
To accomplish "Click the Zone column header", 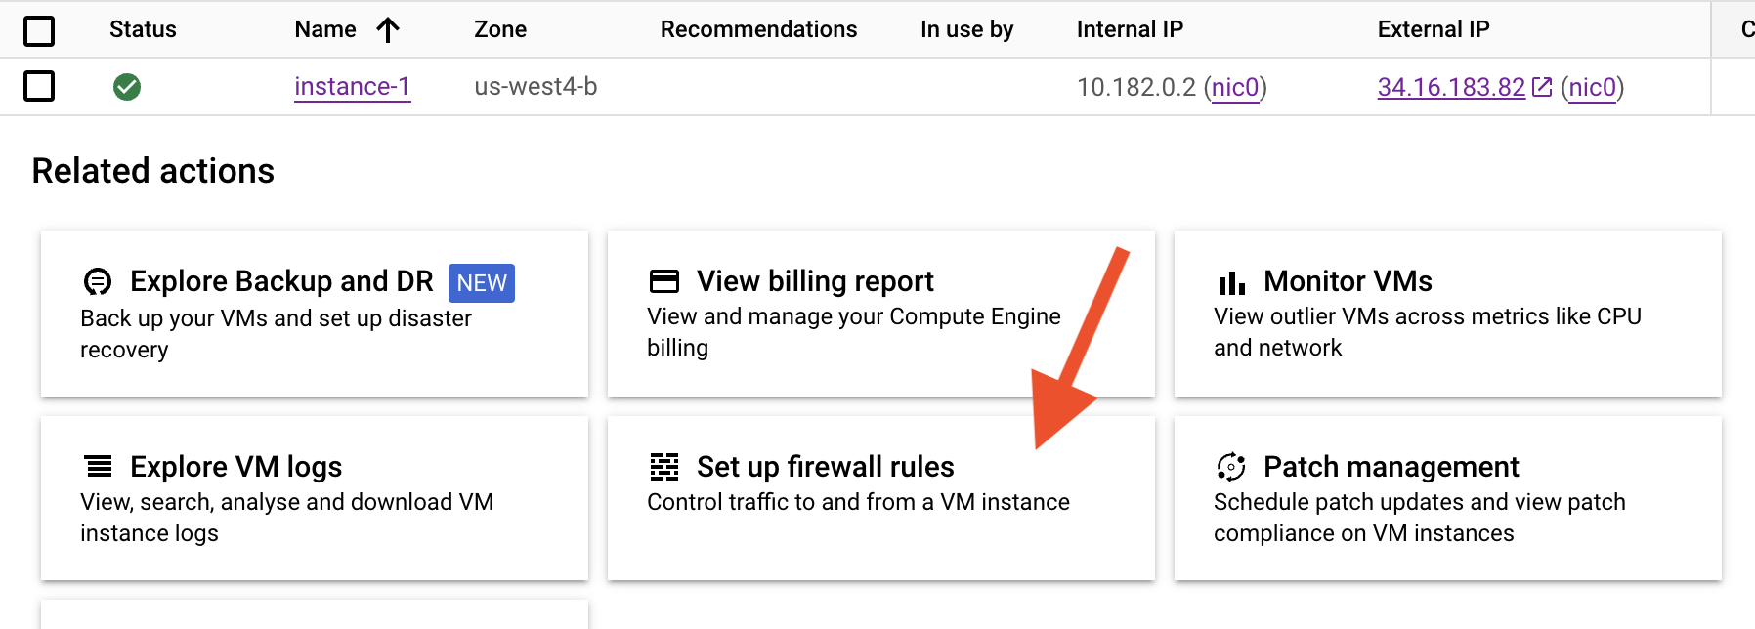I will 500,29.
